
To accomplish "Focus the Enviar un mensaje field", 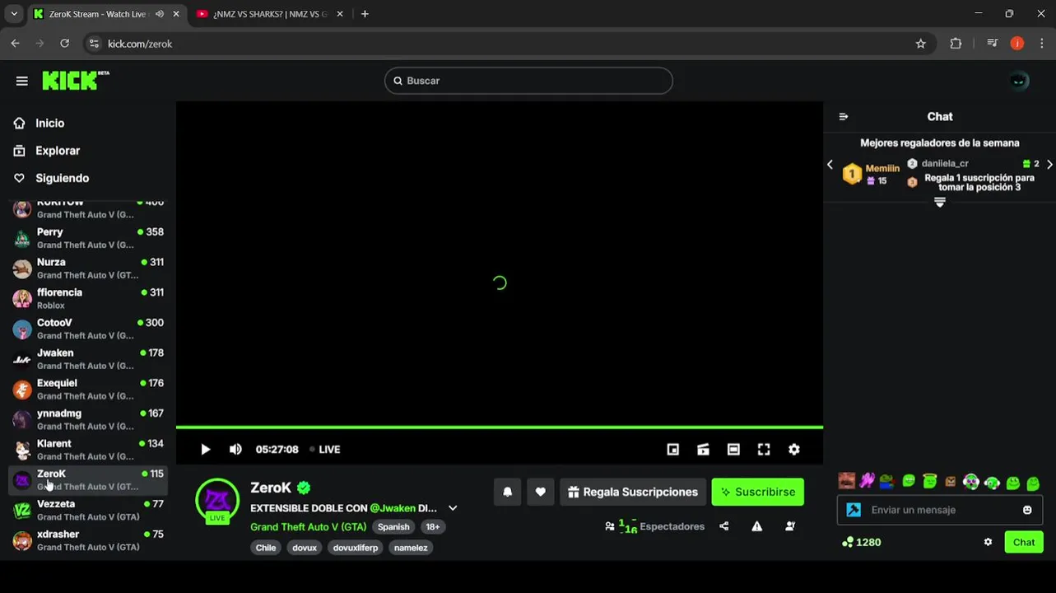I will tap(940, 510).
